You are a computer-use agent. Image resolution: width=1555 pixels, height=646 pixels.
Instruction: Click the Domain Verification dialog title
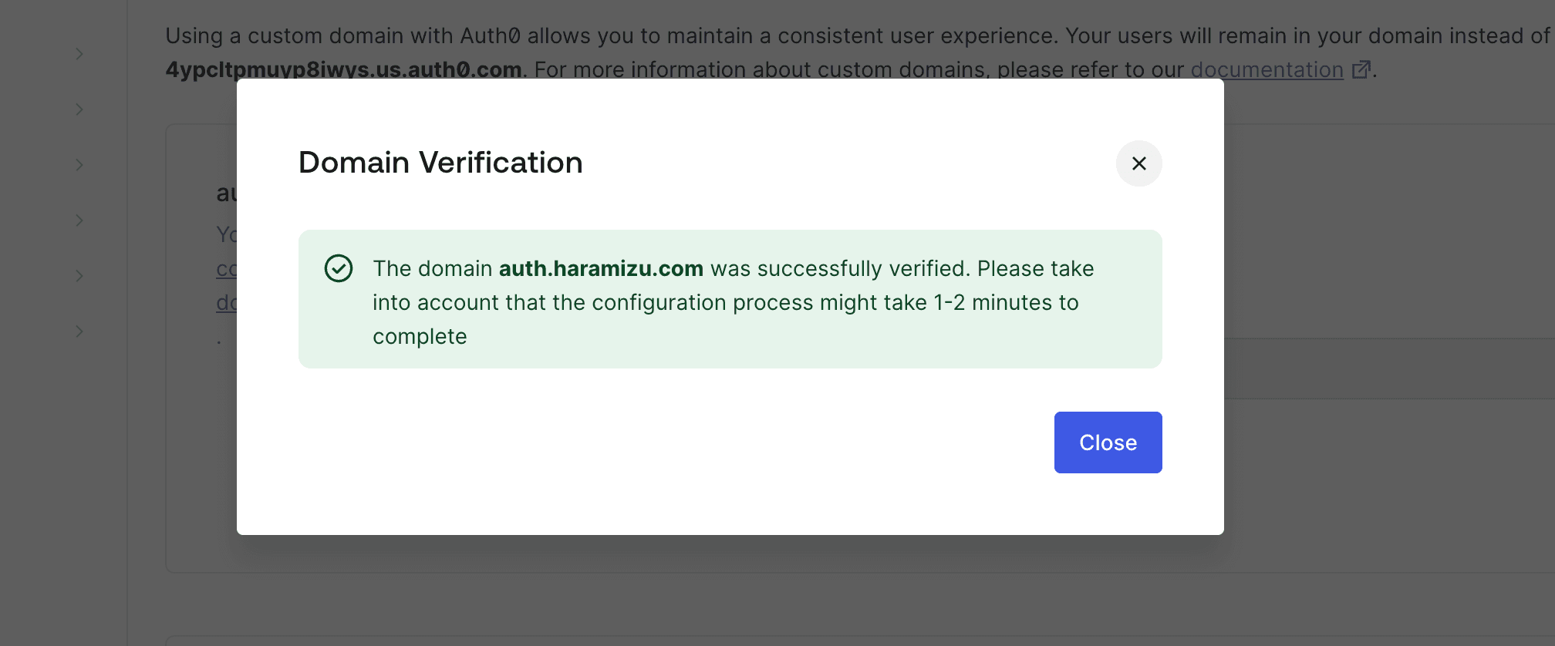tap(440, 163)
